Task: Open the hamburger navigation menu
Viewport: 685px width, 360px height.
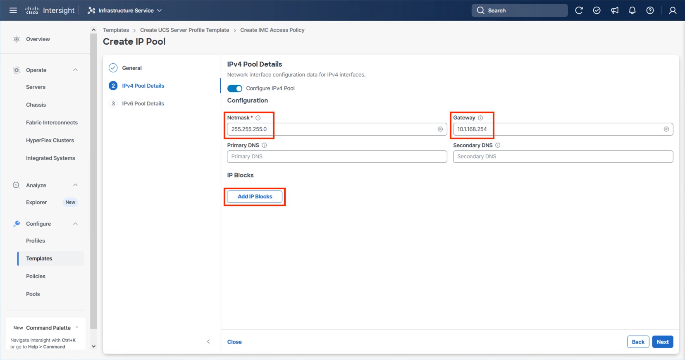Action: 13,10
